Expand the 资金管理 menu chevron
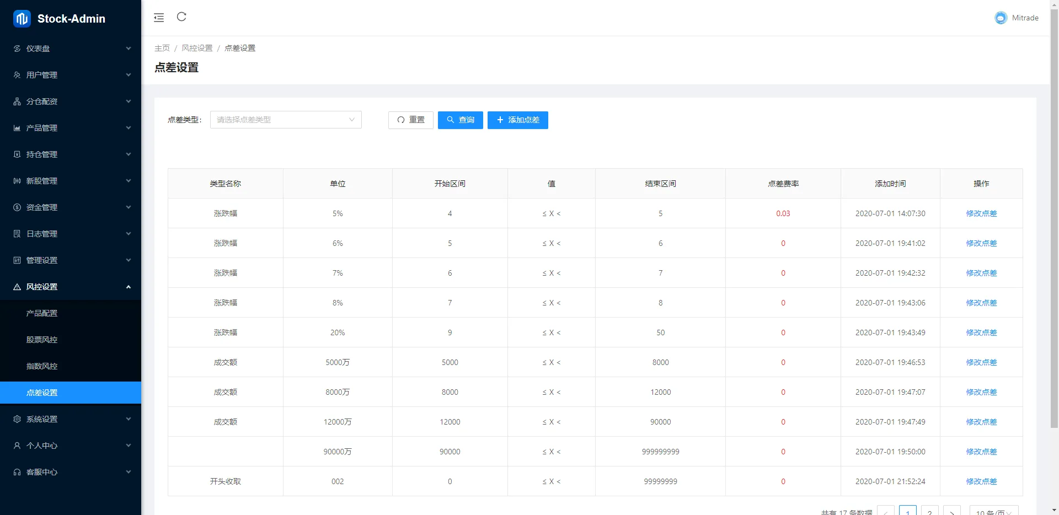This screenshot has width=1059, height=515. pos(128,207)
